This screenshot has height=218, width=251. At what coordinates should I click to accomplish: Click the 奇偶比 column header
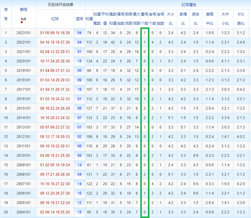[x=183, y=19]
